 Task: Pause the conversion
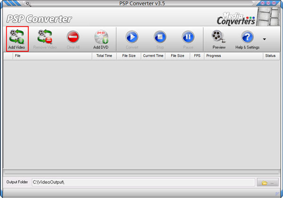click(x=188, y=37)
